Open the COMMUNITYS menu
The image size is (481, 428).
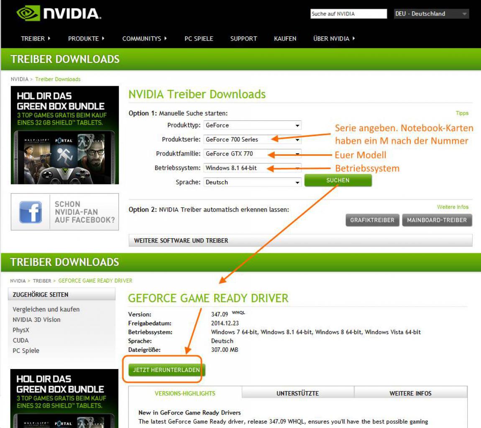144,38
